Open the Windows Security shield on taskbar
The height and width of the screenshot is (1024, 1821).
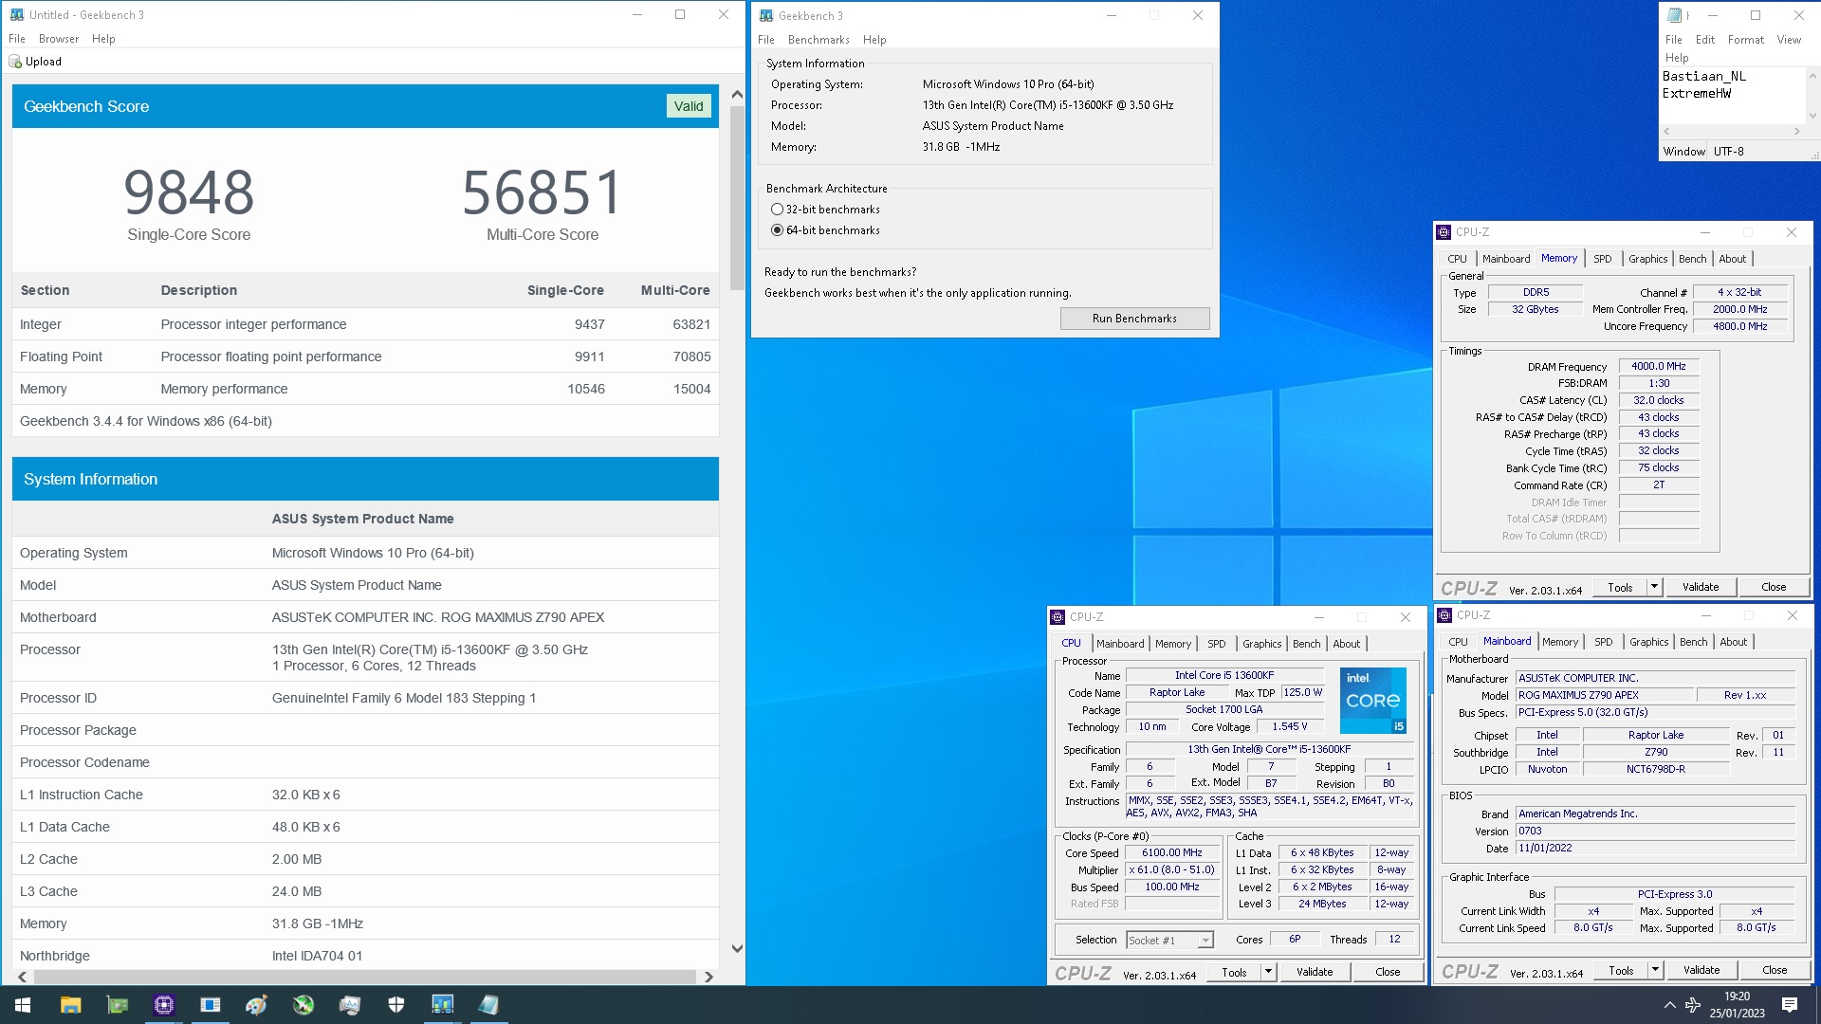[395, 1005]
